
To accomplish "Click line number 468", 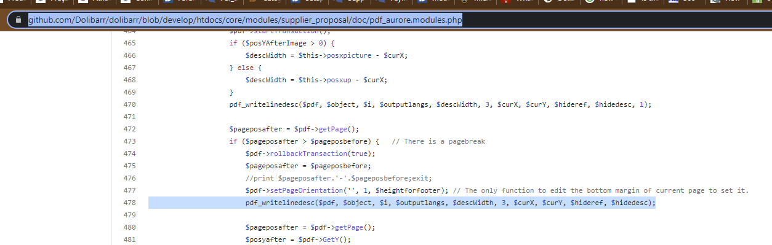I will tap(129, 80).
